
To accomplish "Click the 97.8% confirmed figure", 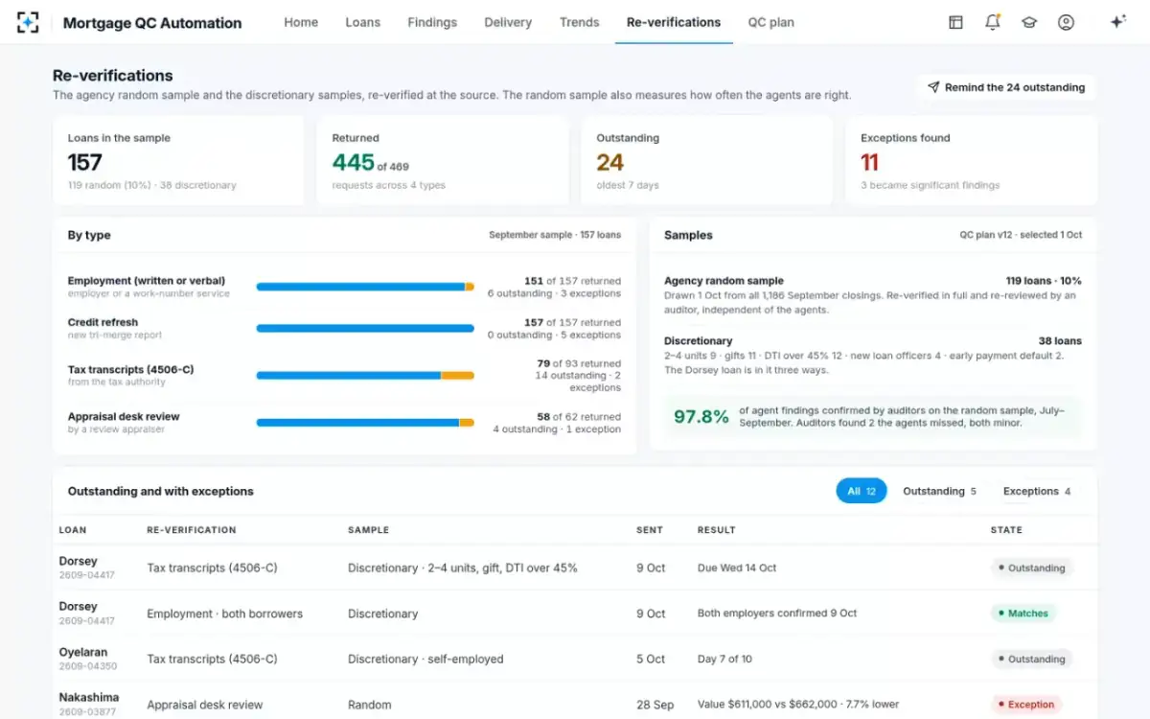I will point(701,417).
